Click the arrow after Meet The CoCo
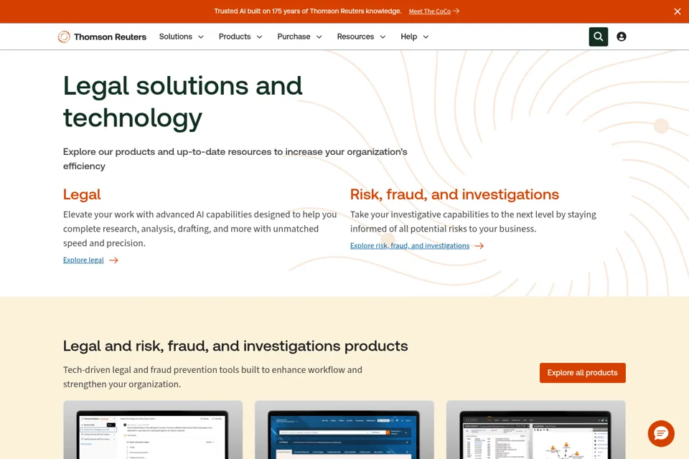The height and width of the screenshot is (459, 689). (x=456, y=11)
